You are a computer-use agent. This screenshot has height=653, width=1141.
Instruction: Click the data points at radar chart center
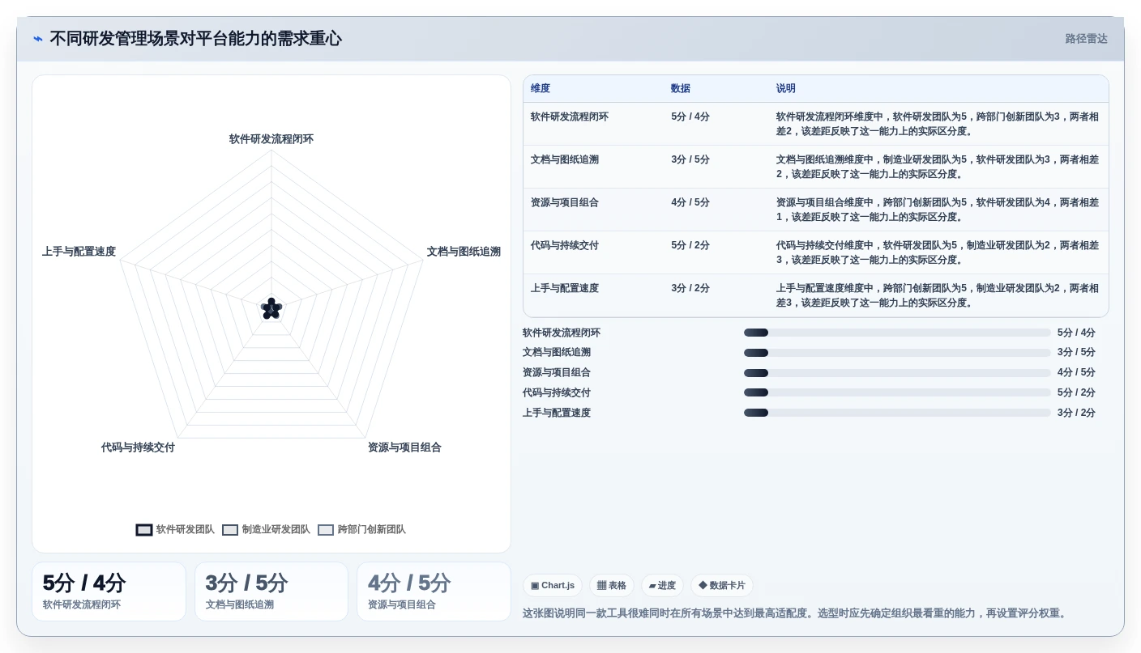click(x=271, y=308)
